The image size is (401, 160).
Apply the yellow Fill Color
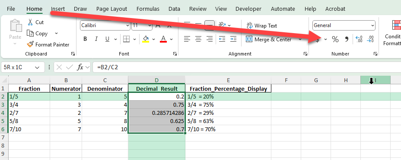(146, 39)
